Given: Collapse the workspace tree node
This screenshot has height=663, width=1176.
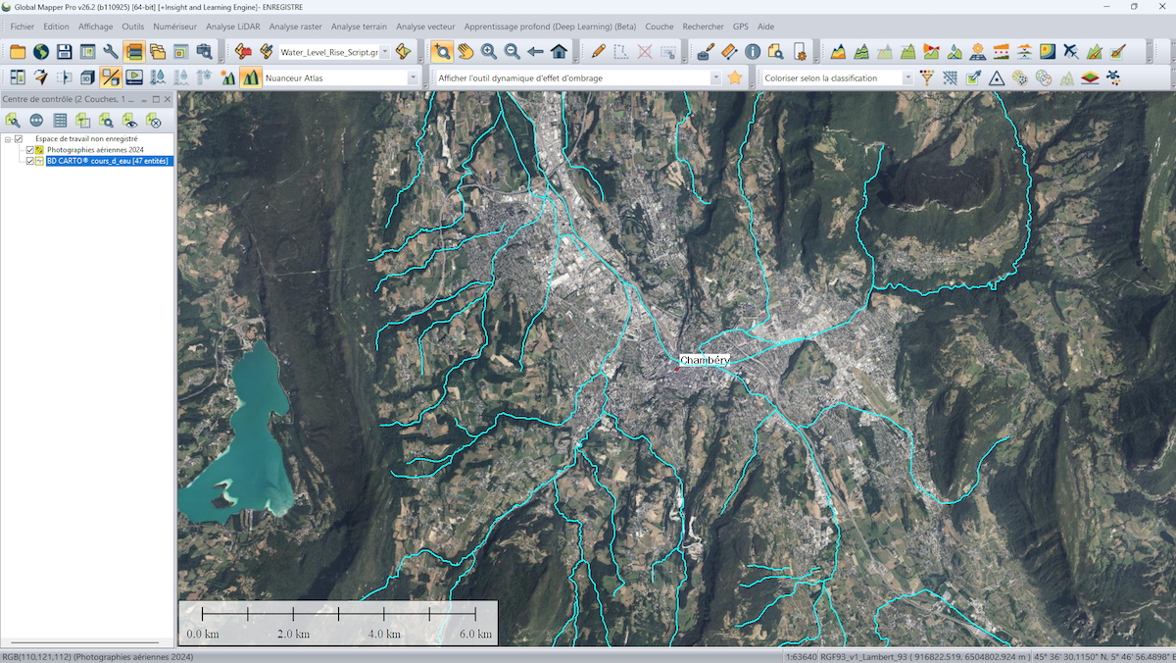Looking at the screenshot, I should click(8, 139).
